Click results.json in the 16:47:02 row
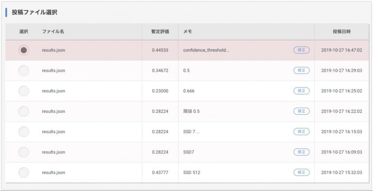 click(x=53, y=50)
